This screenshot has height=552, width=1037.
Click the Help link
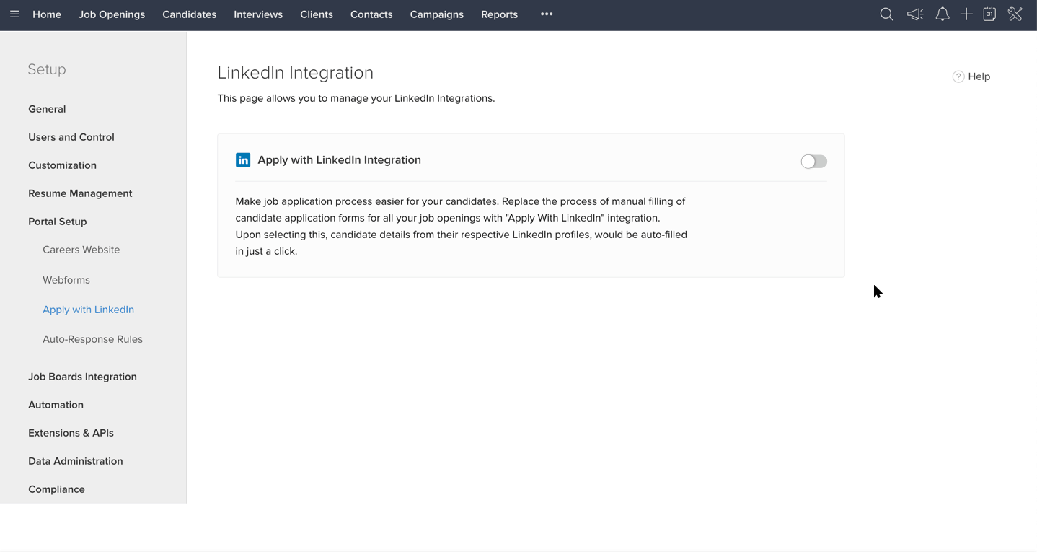pyautogui.click(x=971, y=76)
